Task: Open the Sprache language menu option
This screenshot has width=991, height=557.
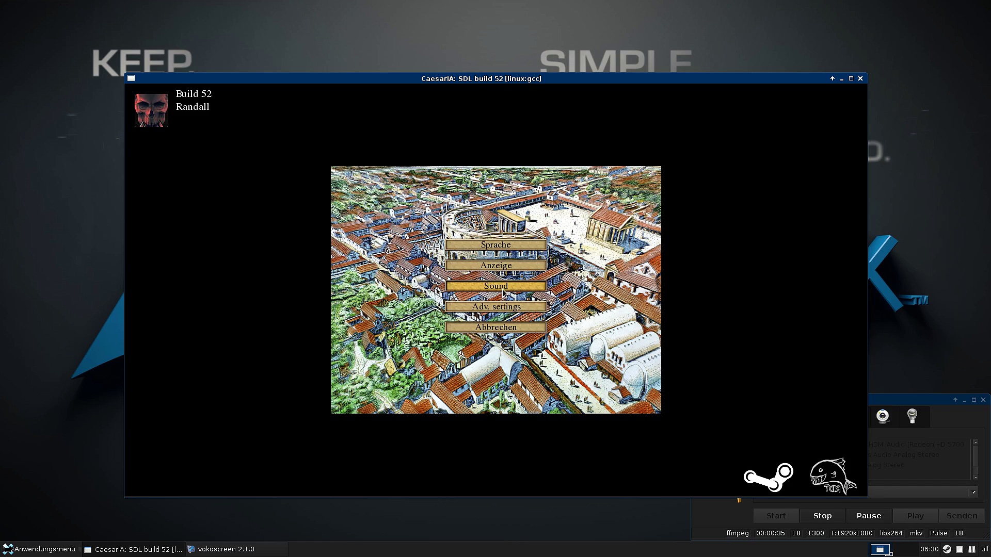Action: [495, 245]
